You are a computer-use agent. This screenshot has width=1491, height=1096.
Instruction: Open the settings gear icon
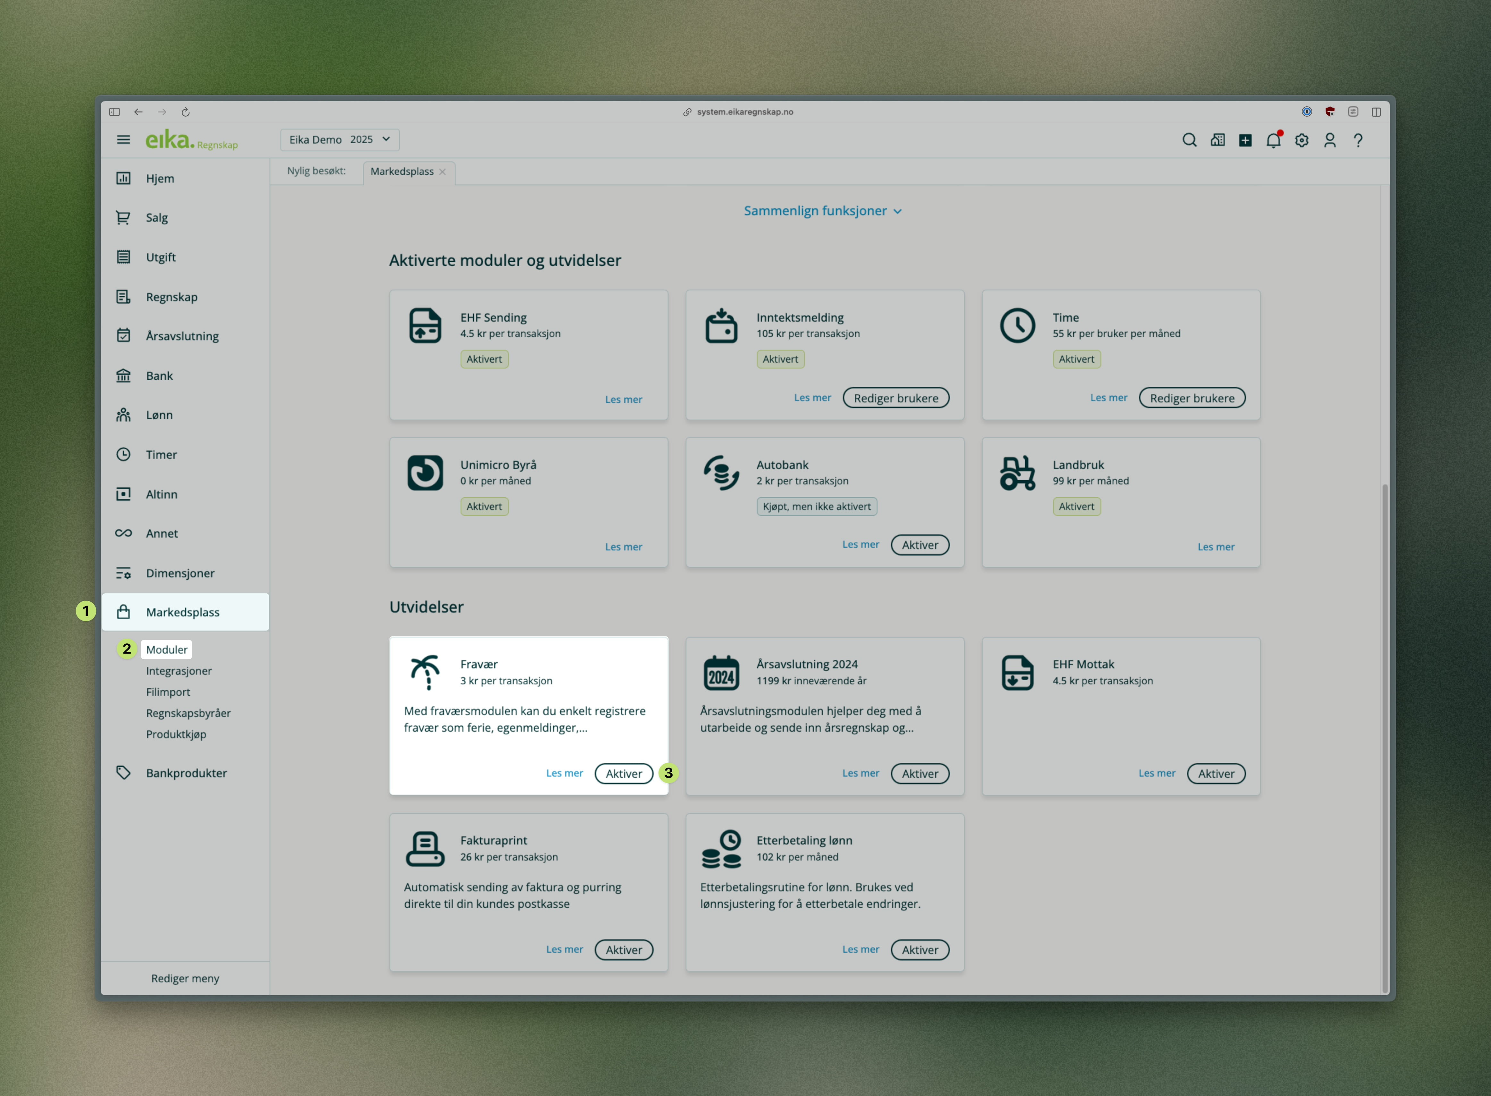click(1301, 140)
